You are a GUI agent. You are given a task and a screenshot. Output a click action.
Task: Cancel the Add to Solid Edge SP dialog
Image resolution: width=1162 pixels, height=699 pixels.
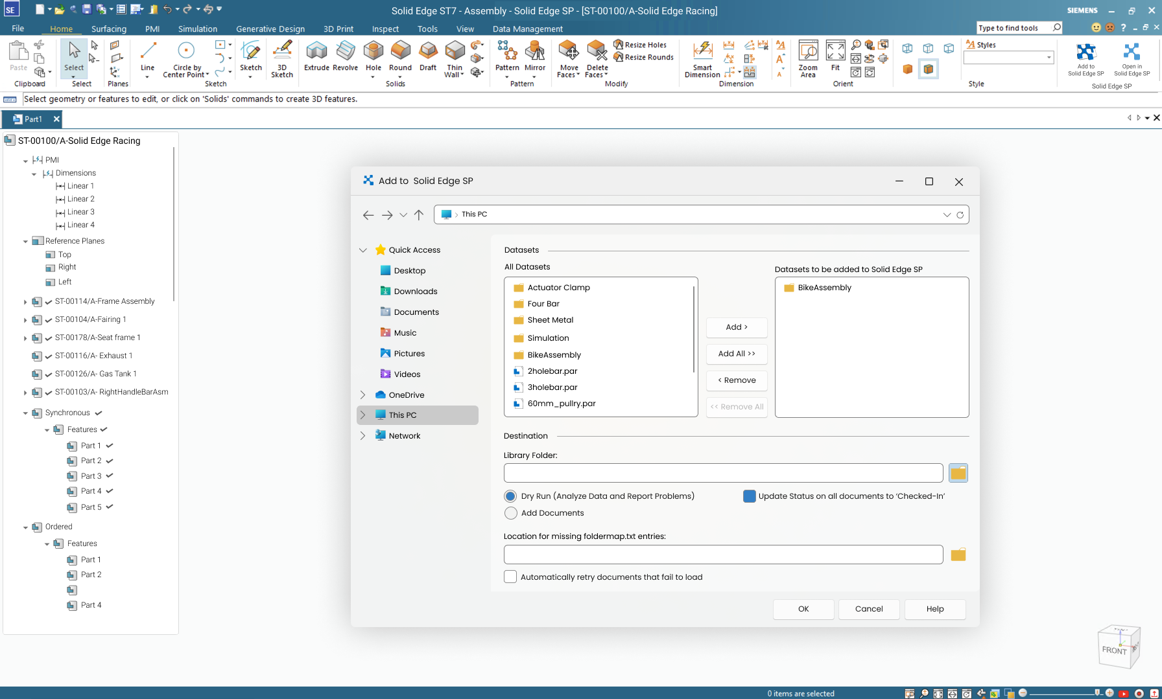869,609
